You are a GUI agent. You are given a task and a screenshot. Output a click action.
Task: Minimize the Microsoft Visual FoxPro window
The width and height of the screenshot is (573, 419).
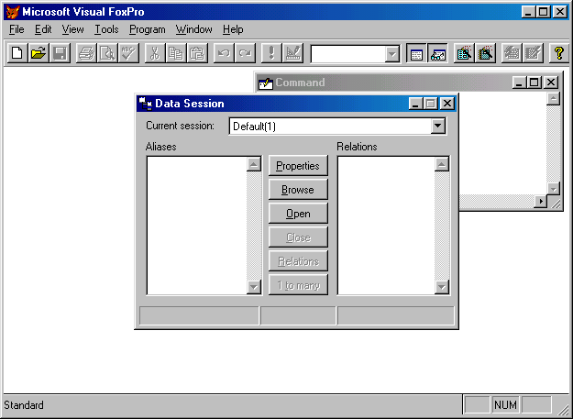point(528,12)
